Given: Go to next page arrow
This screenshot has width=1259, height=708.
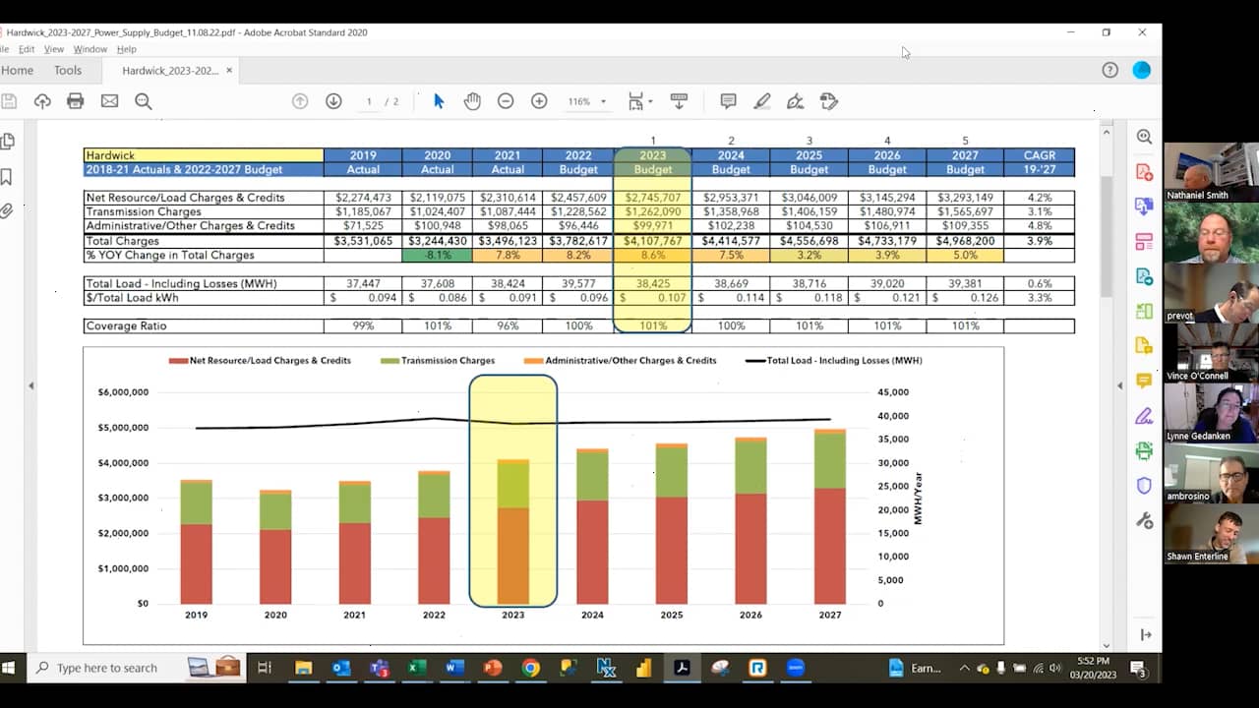Looking at the screenshot, I should tap(333, 101).
